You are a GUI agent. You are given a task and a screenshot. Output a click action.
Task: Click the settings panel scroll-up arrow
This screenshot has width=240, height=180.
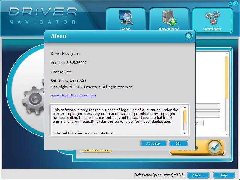(x=226, y=54)
